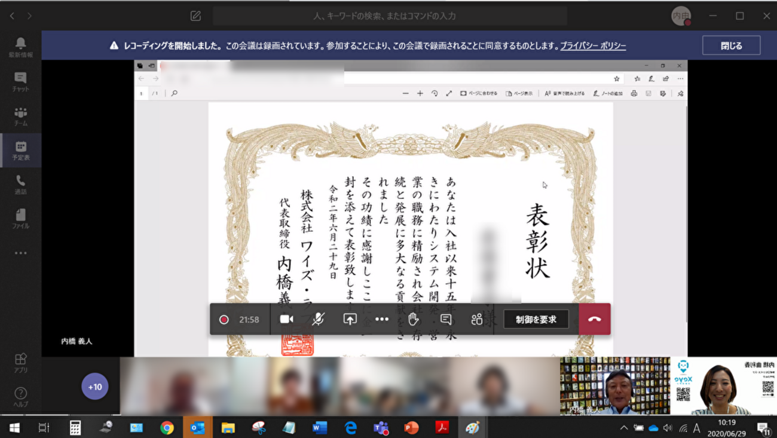Show the participants list
This screenshot has height=438, width=777.
coord(476,319)
